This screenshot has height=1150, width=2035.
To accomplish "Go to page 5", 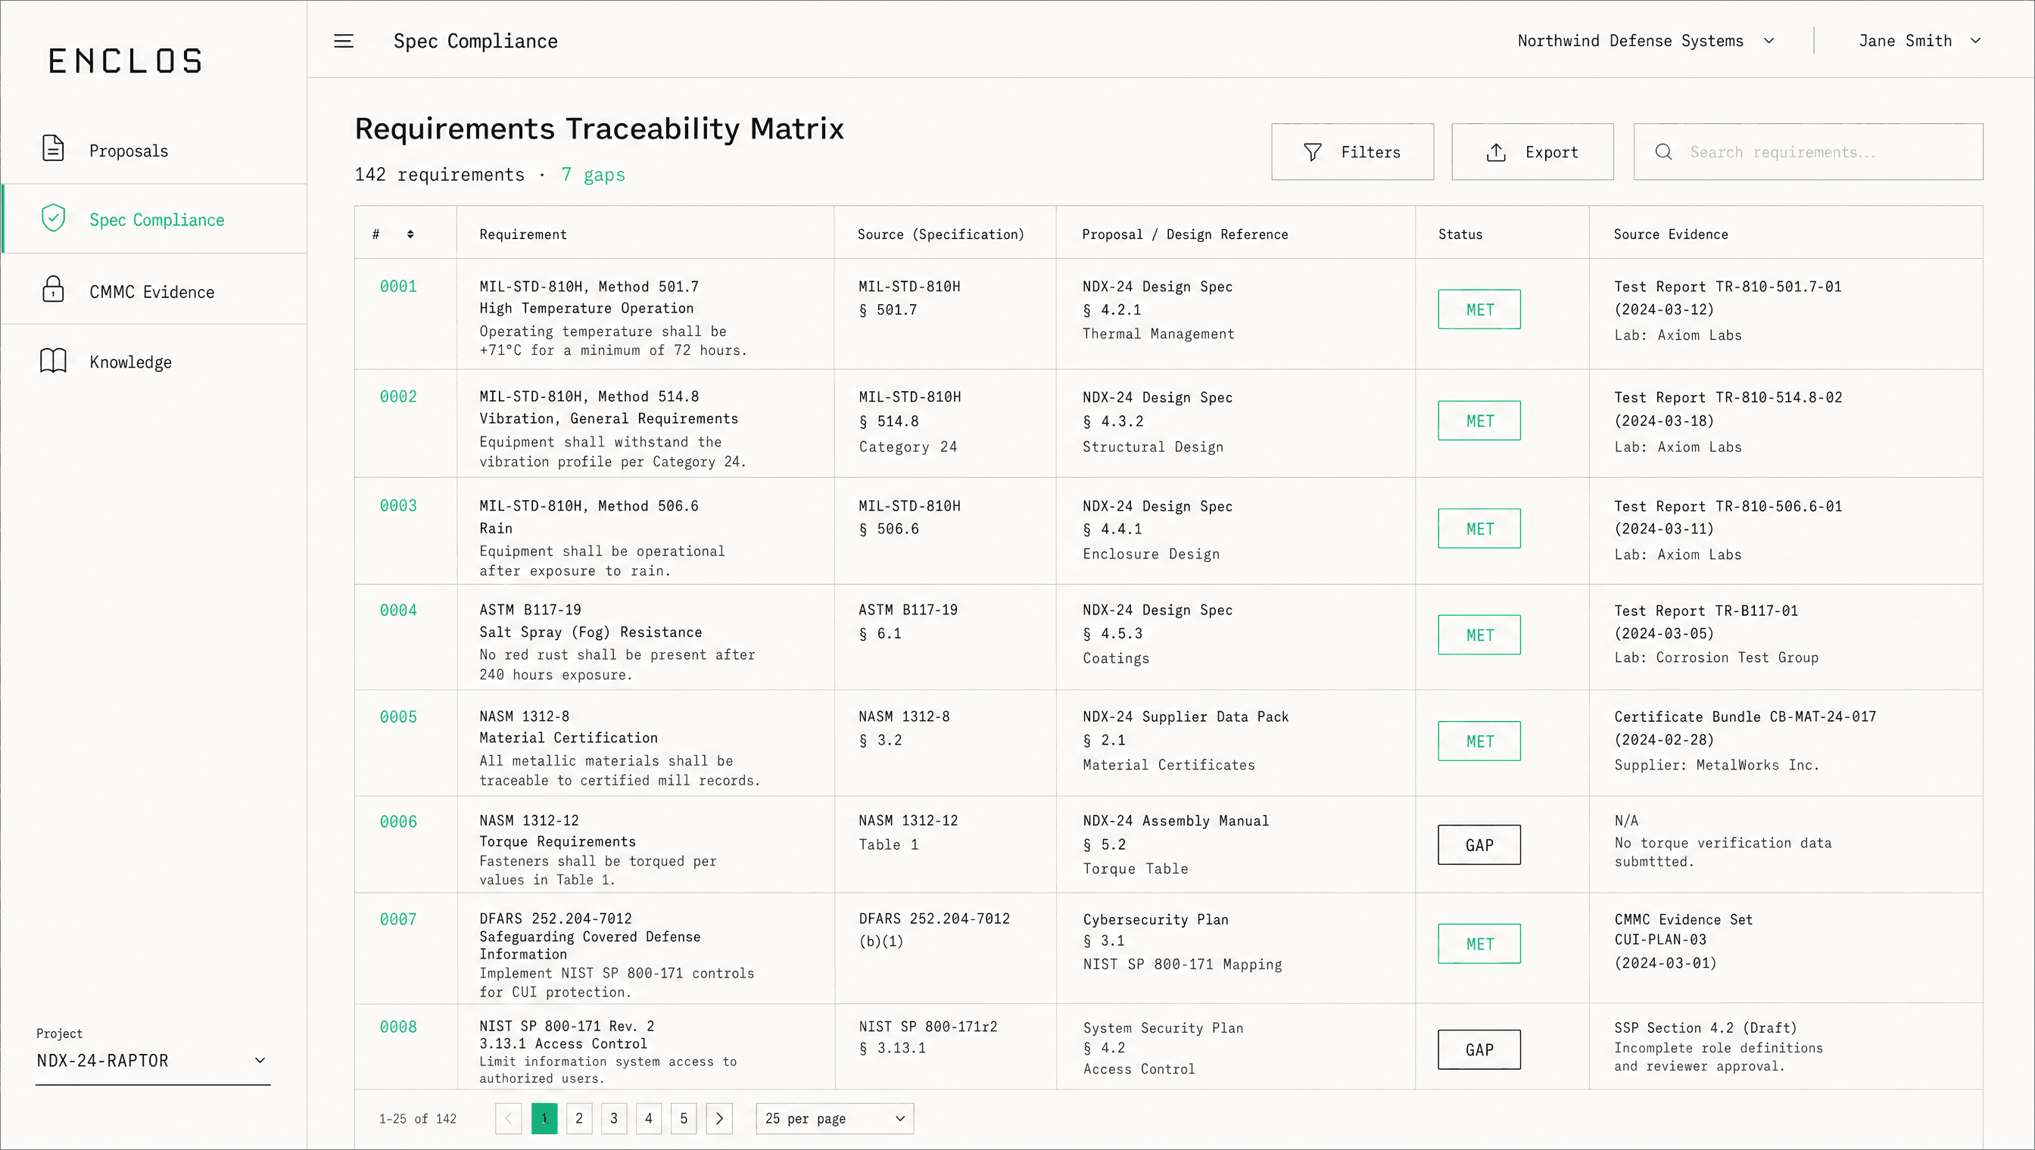I will coord(684,1118).
